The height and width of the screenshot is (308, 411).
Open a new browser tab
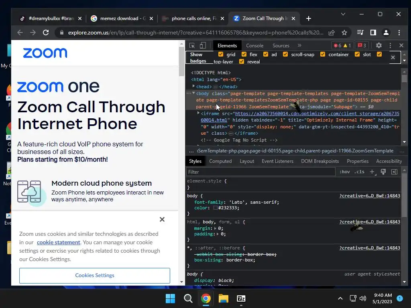309,18
